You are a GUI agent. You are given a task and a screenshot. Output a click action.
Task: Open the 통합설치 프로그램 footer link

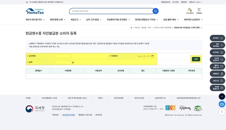click(x=85, y=115)
